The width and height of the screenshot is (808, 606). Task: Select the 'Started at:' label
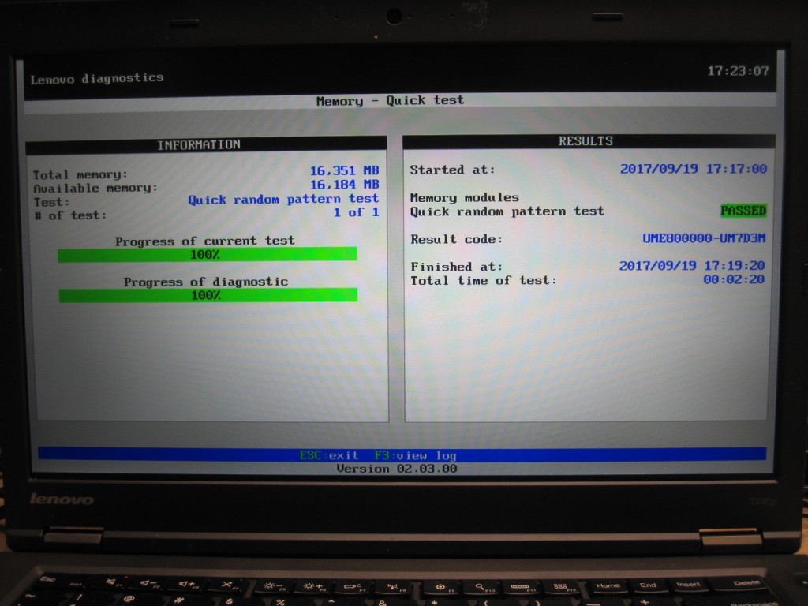[x=452, y=170]
